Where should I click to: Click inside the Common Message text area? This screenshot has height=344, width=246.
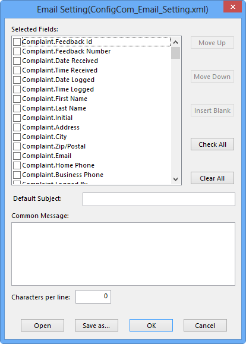pos(124,254)
